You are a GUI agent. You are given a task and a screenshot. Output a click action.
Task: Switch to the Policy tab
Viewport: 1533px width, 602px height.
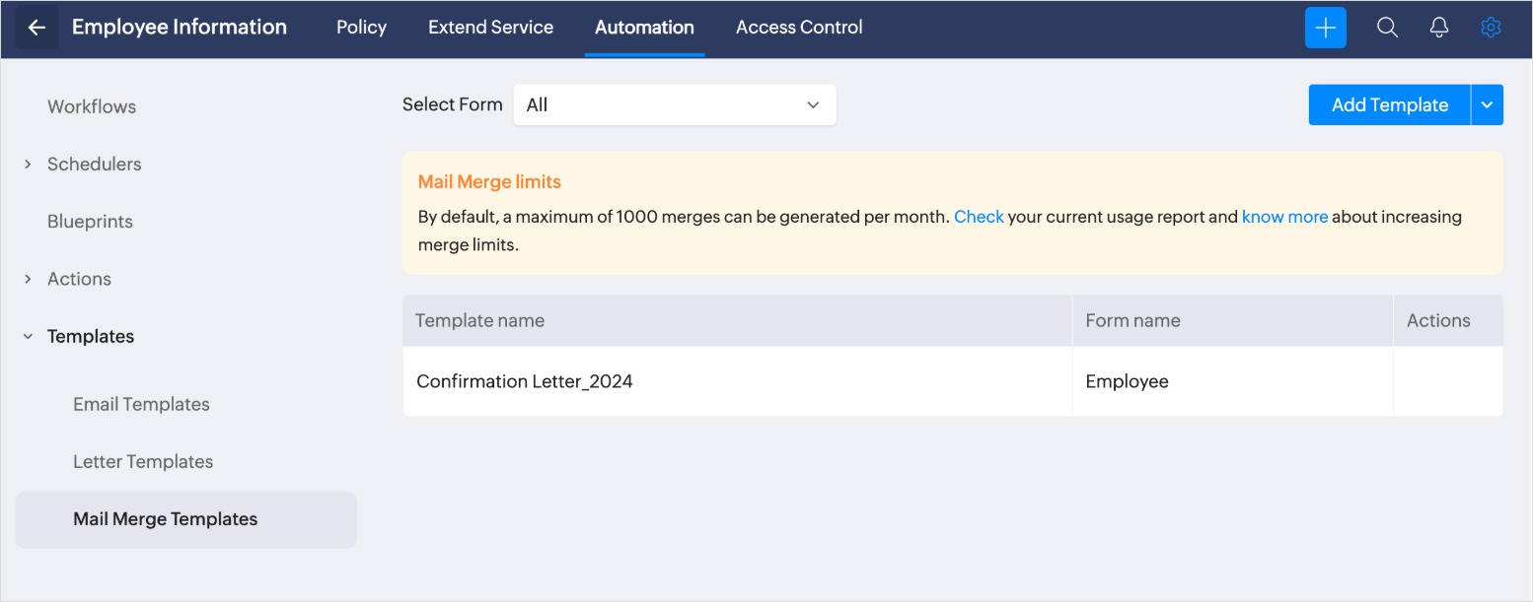point(361,28)
